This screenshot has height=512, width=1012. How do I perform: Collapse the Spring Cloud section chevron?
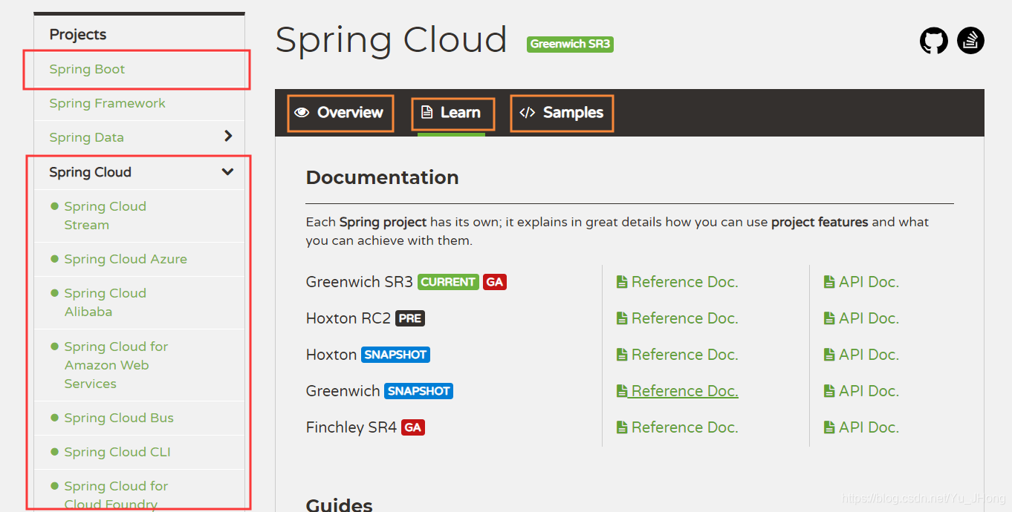227,171
